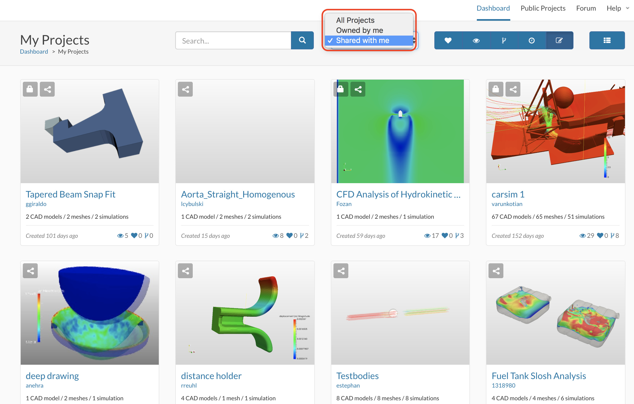The width and height of the screenshot is (634, 404).
Task: Sort projects by likes heart icon
Action: click(448, 40)
